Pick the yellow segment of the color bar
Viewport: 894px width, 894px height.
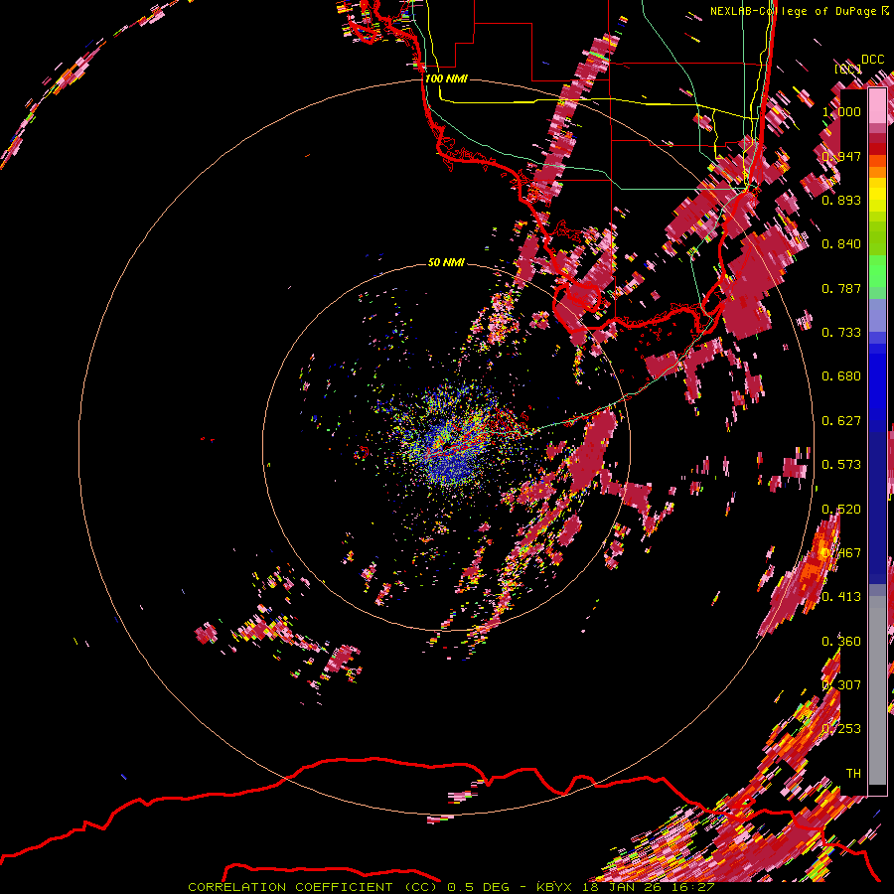click(877, 195)
